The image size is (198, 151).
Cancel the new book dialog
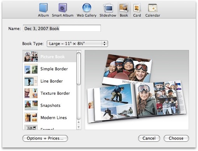pyautogui.click(x=149, y=138)
